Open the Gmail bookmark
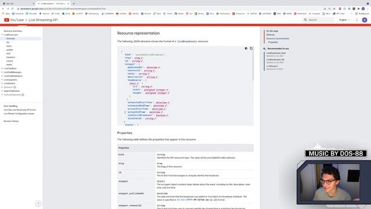 [56, 14]
